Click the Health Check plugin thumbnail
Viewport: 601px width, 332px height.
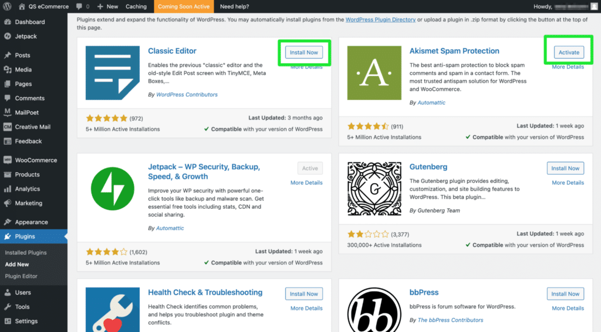pyautogui.click(x=112, y=309)
